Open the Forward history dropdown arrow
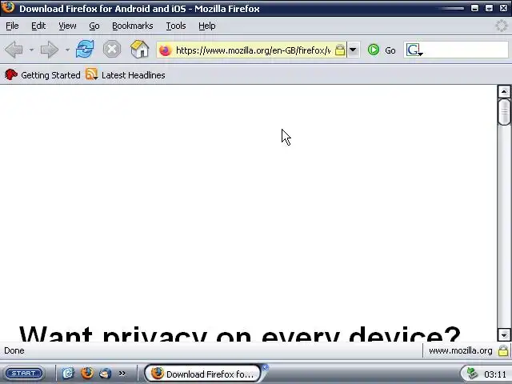This screenshot has width=512, height=384. coord(67,50)
